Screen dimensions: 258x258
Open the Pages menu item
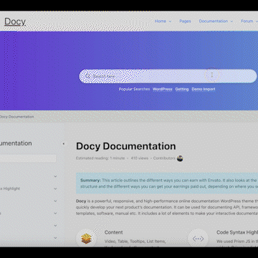tap(185, 21)
